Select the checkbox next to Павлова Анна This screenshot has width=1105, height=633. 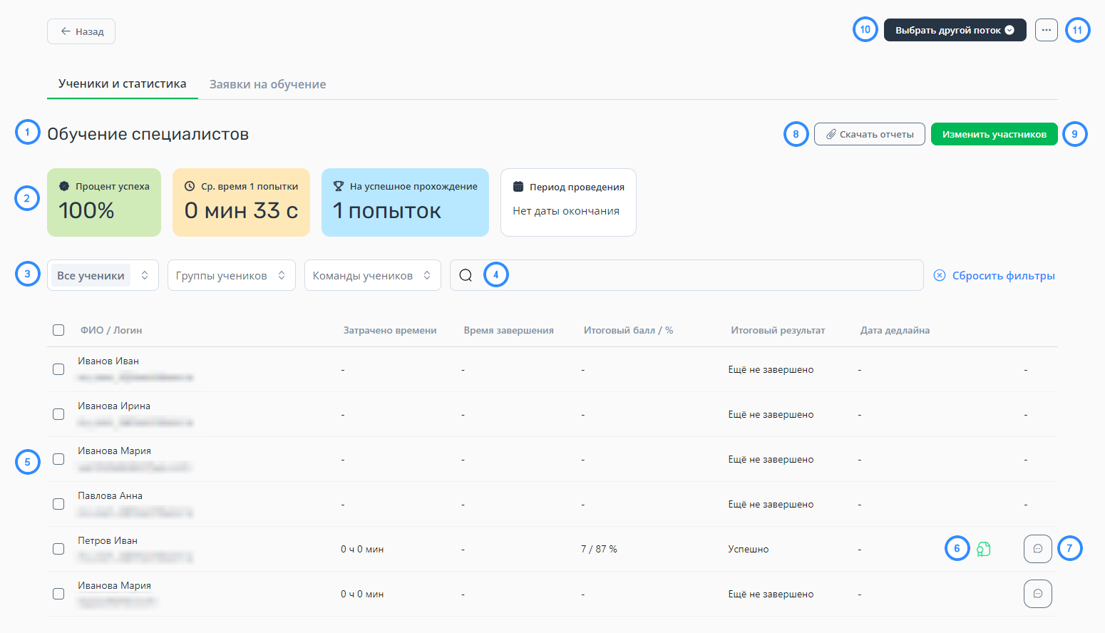[58, 504]
